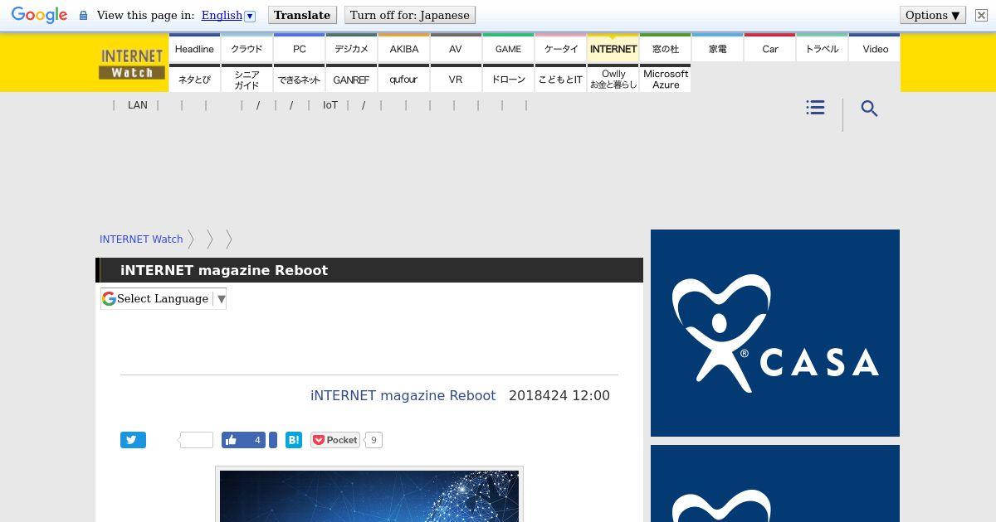Open the 家電 tab
Screen dimensions: 996x522
point(717,48)
